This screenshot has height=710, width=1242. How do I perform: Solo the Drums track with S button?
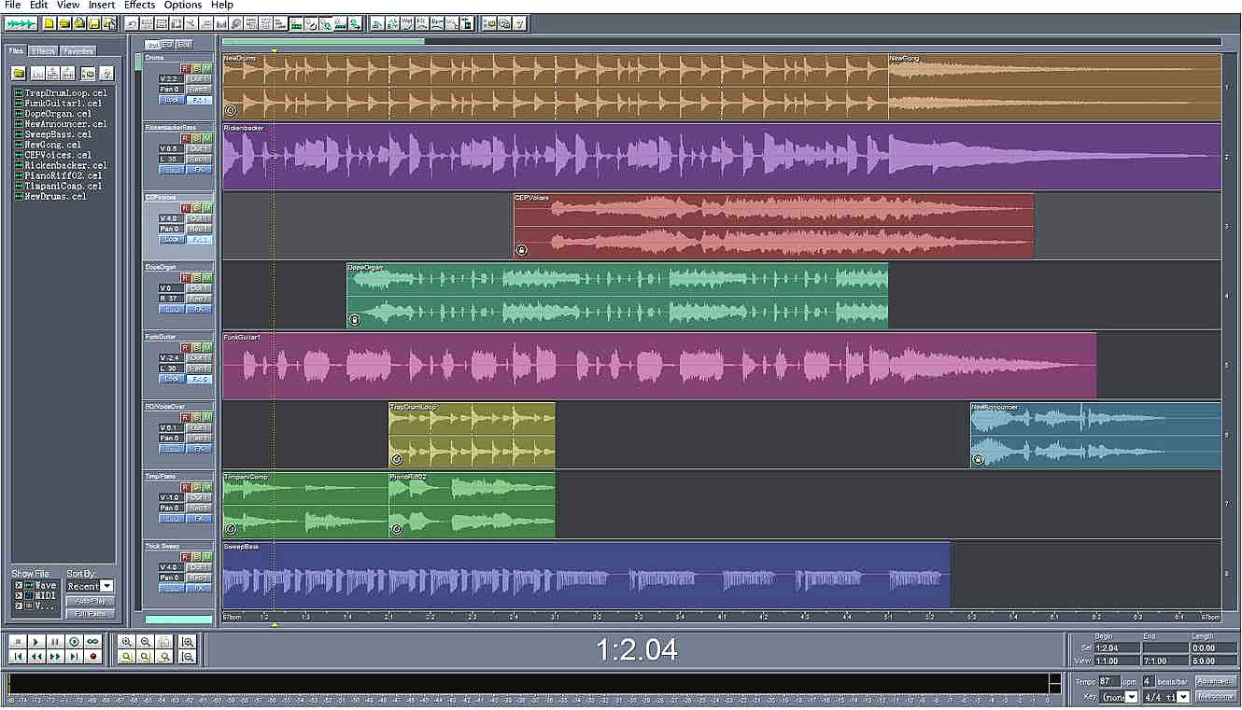(x=196, y=69)
